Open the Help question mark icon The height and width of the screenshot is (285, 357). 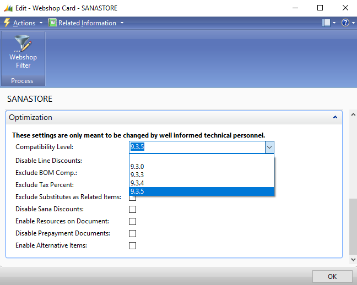pyautogui.click(x=345, y=23)
